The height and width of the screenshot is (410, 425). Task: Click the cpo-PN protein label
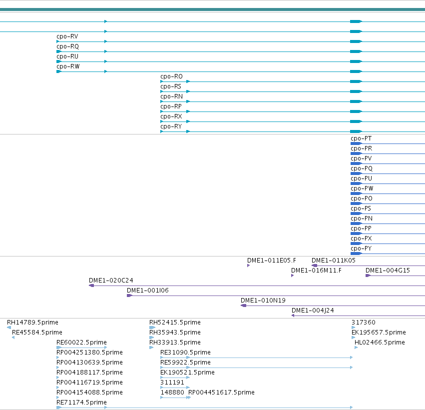[362, 218]
